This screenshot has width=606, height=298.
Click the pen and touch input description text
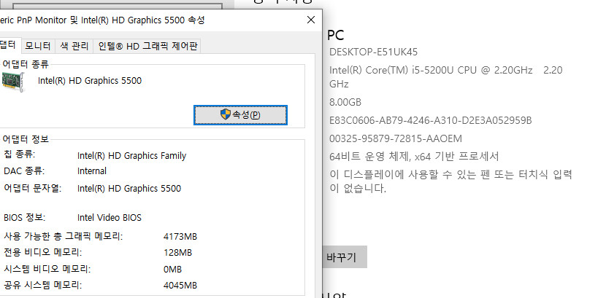pos(450,181)
